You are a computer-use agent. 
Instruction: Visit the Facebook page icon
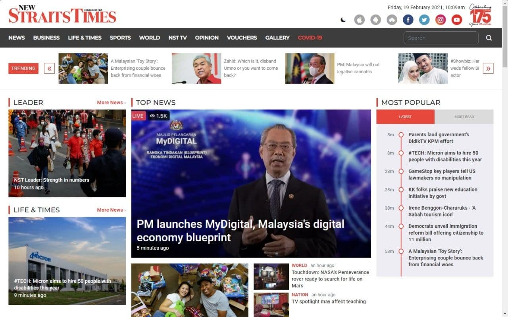coord(408,19)
